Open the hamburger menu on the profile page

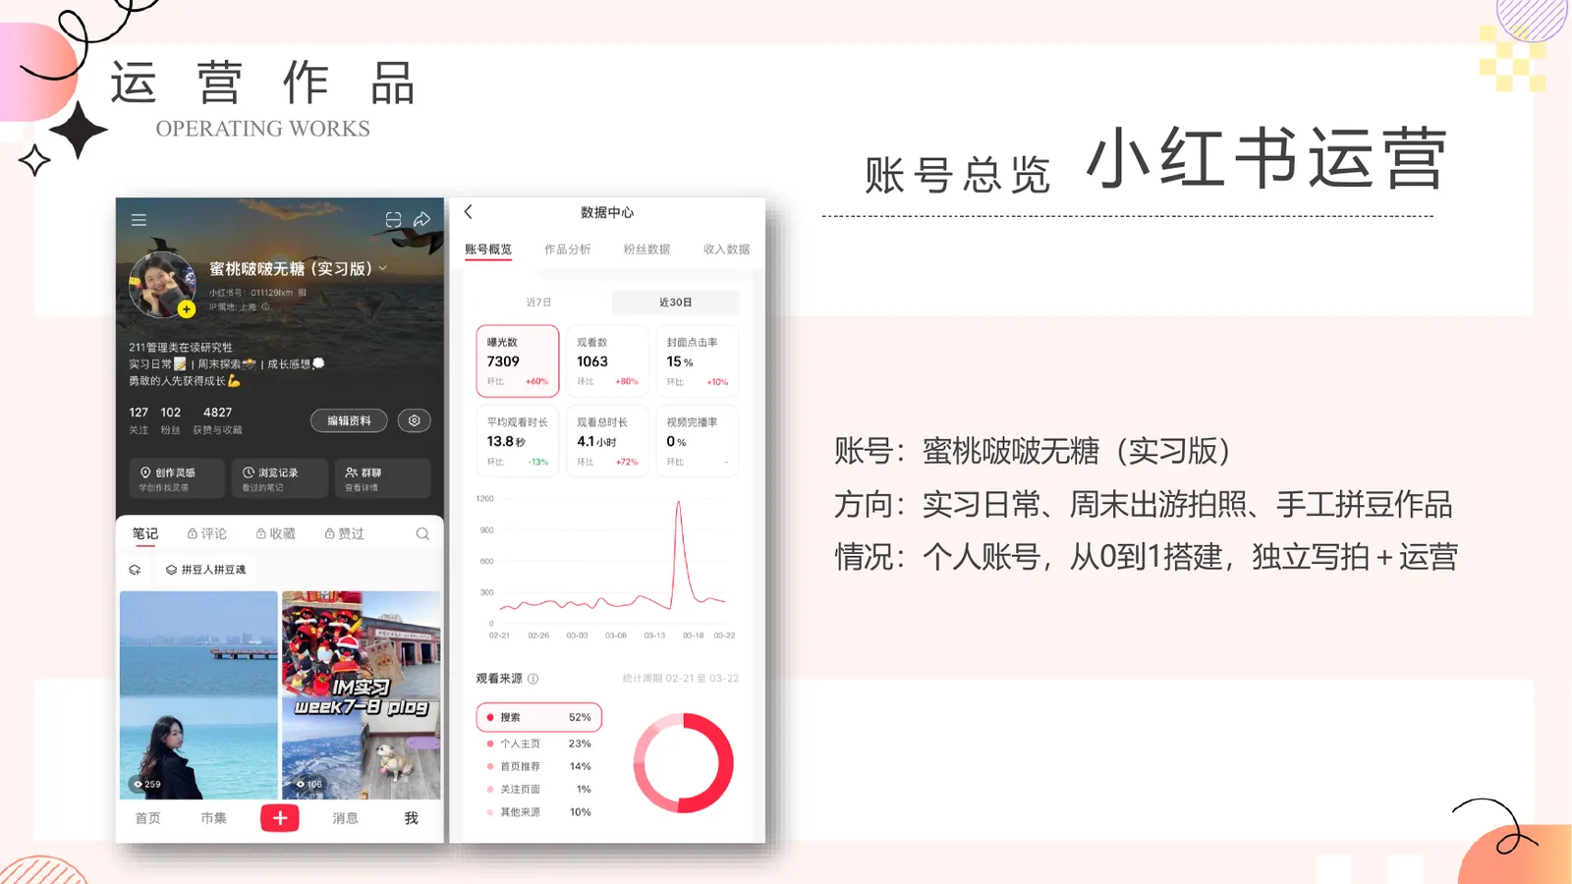[x=139, y=220]
